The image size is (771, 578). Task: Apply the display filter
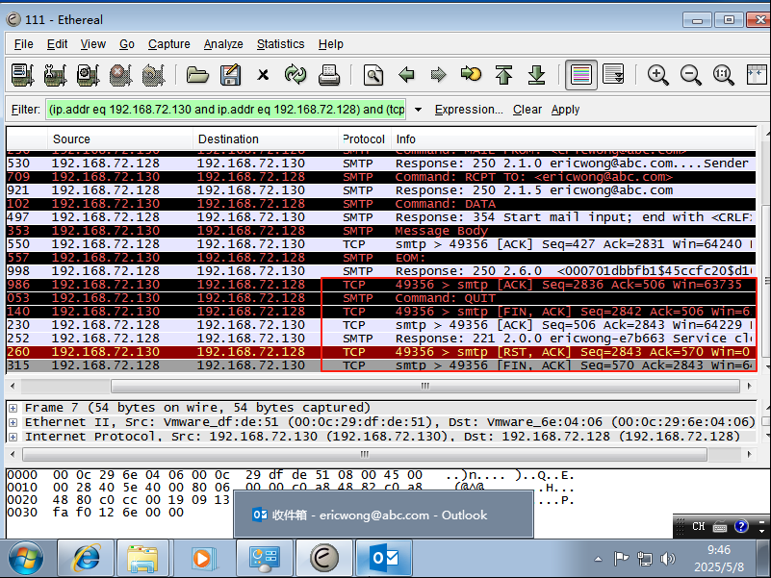[x=565, y=109]
